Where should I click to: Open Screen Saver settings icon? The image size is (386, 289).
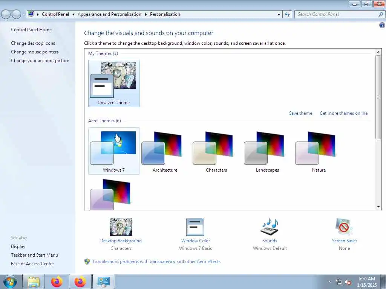tap(344, 227)
